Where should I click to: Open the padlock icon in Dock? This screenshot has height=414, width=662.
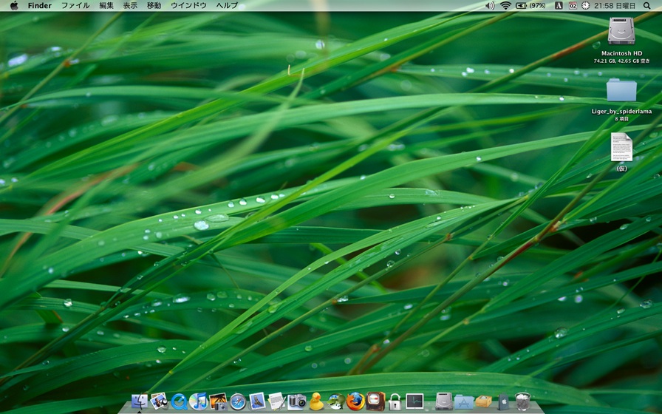[x=395, y=401]
